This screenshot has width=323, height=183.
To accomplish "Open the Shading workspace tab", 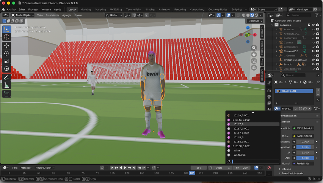I will 150,9.
